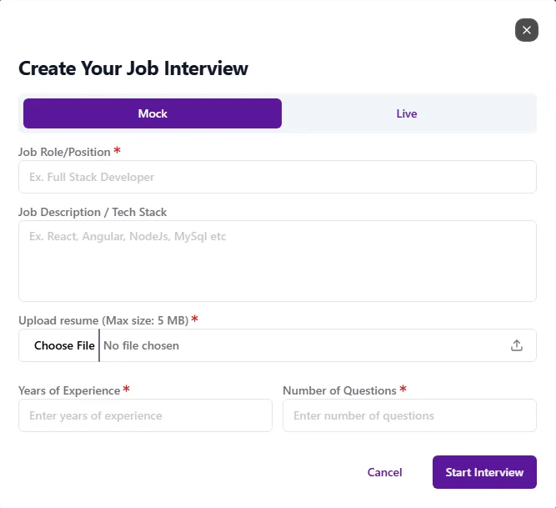The width and height of the screenshot is (556, 508).
Task: Switch to the Mock interview tab
Action: coord(153,113)
